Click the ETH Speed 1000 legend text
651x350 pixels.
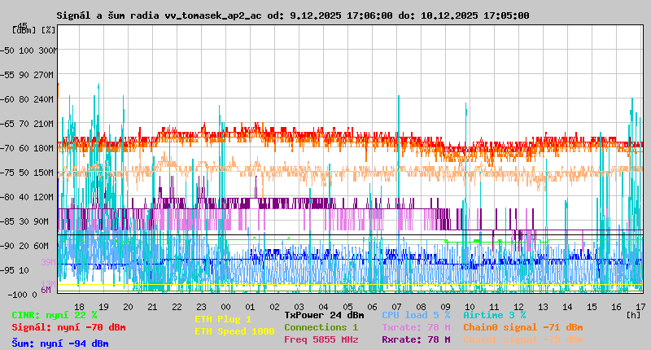pyautogui.click(x=234, y=331)
